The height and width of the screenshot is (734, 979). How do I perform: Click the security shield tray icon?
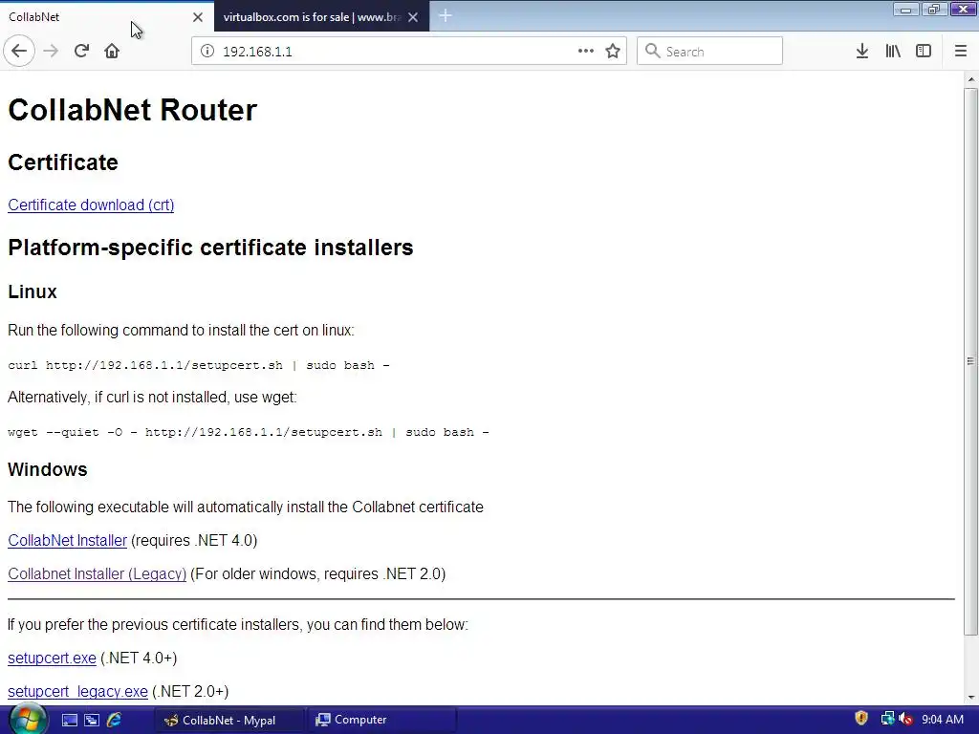point(861,719)
